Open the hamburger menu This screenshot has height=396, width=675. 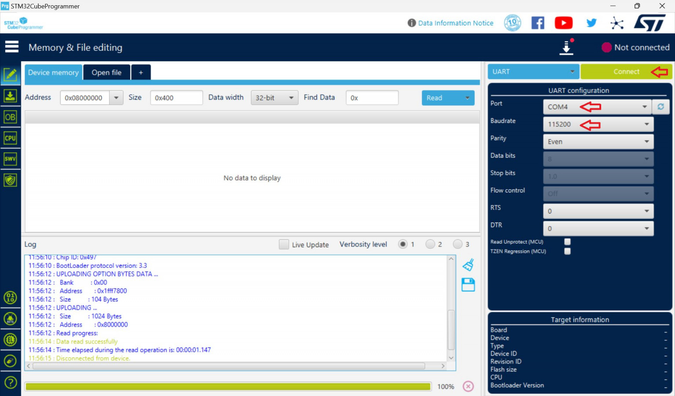coord(12,47)
